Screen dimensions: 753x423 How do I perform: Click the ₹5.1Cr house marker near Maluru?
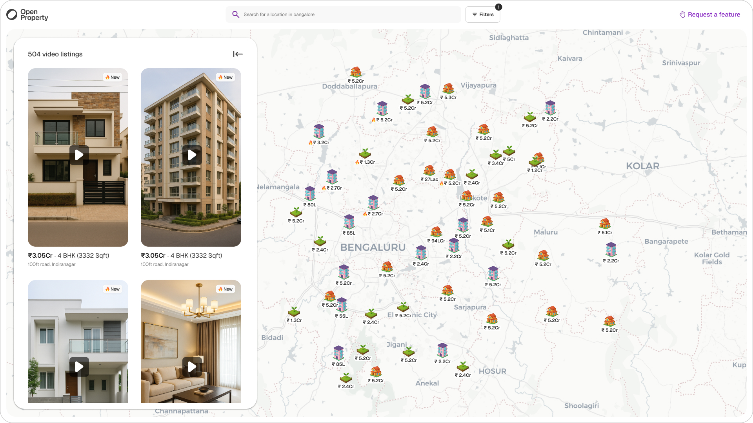[604, 223]
